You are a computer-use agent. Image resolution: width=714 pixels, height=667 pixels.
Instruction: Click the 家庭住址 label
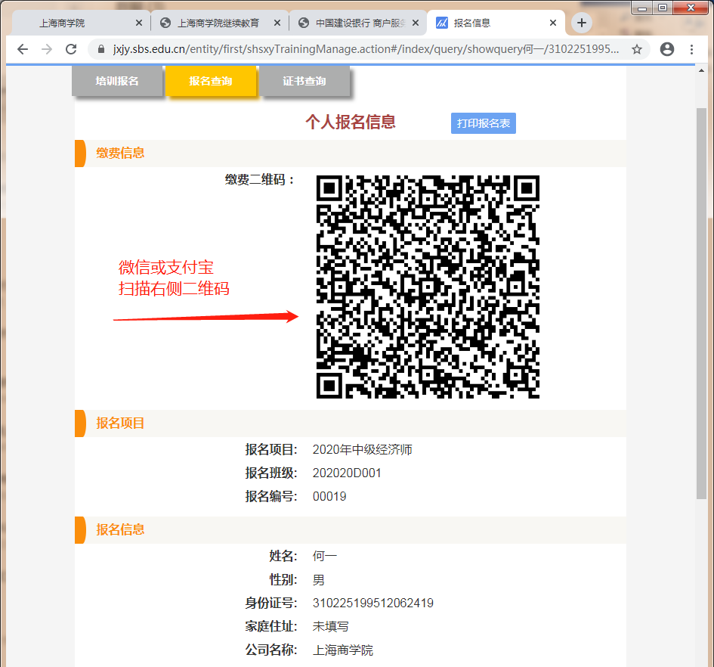pos(271,627)
